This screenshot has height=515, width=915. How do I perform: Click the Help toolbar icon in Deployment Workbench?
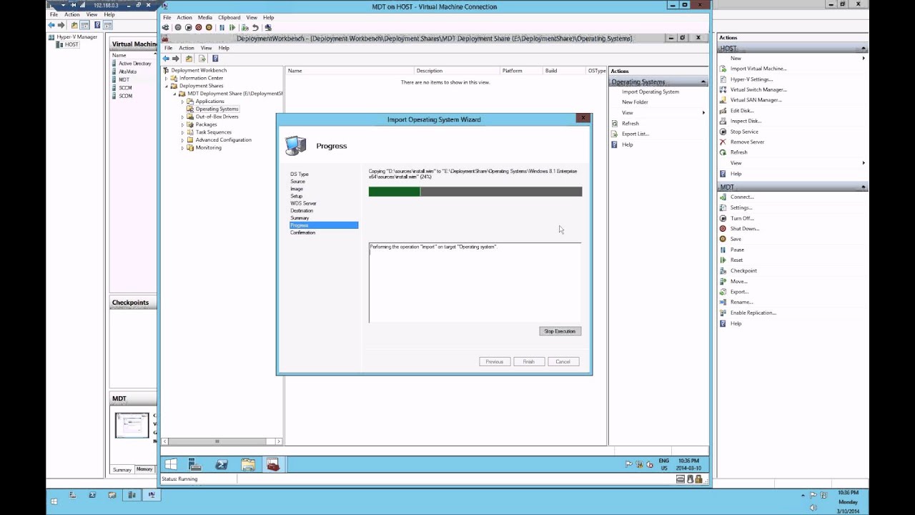point(215,59)
